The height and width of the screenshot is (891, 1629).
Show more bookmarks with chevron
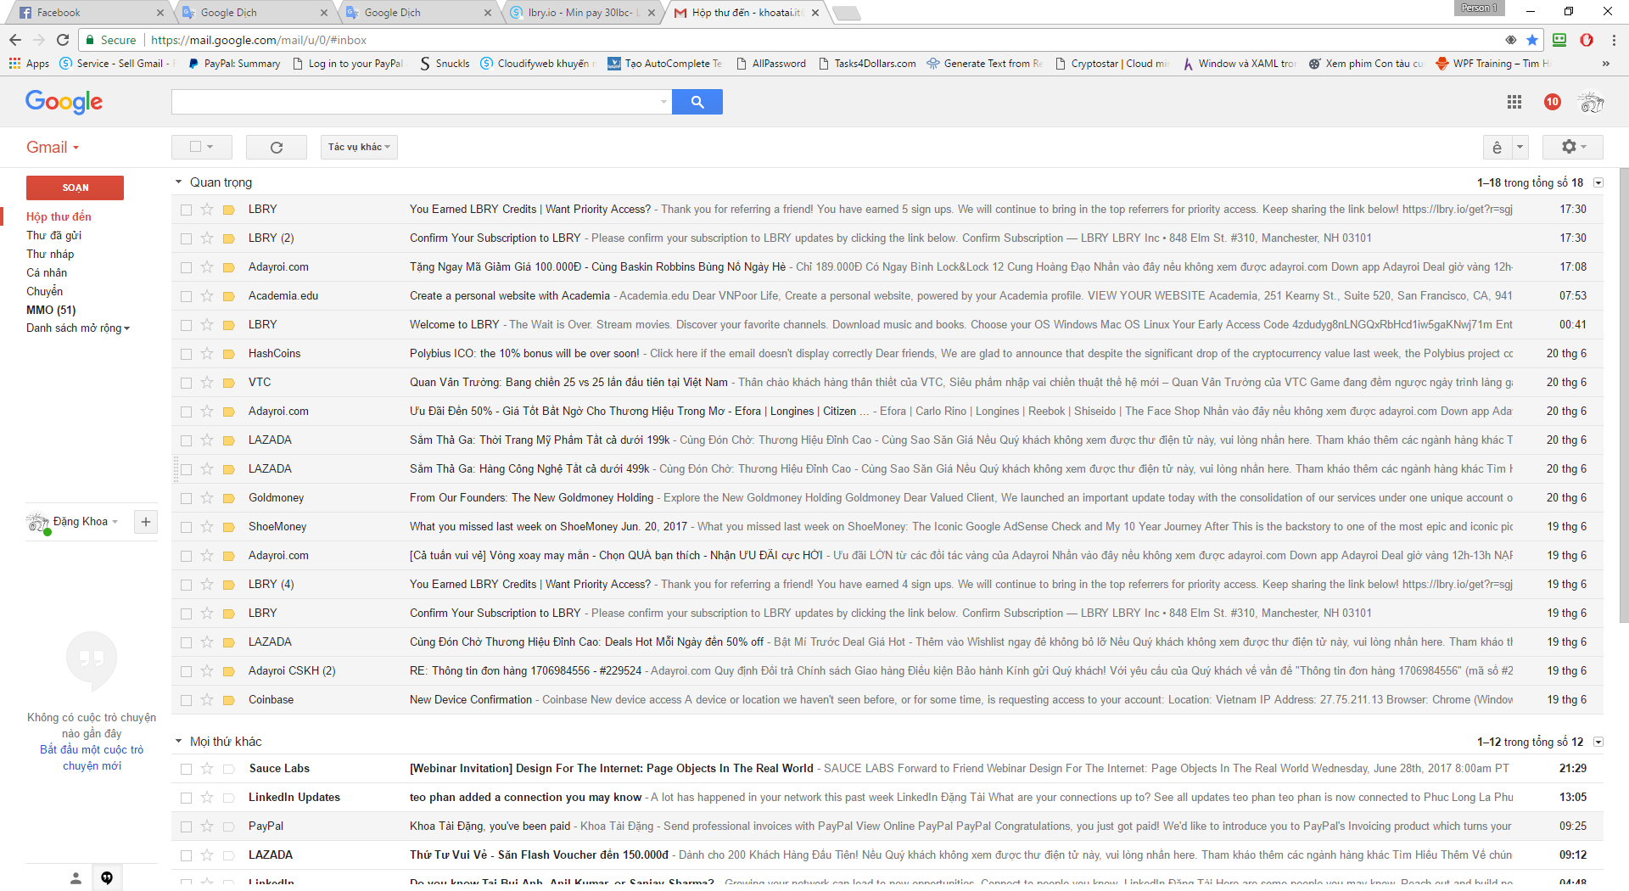[x=1605, y=64]
